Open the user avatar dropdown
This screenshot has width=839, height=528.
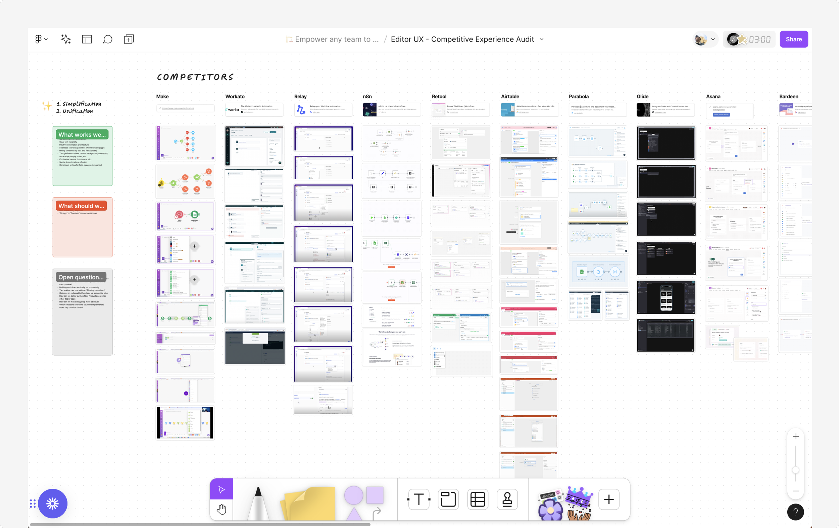(705, 39)
